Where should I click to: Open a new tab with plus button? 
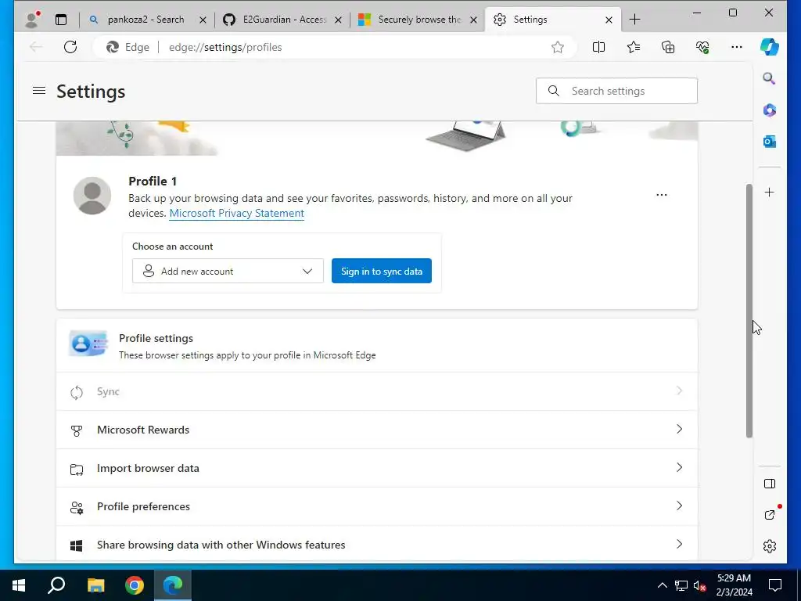click(634, 20)
